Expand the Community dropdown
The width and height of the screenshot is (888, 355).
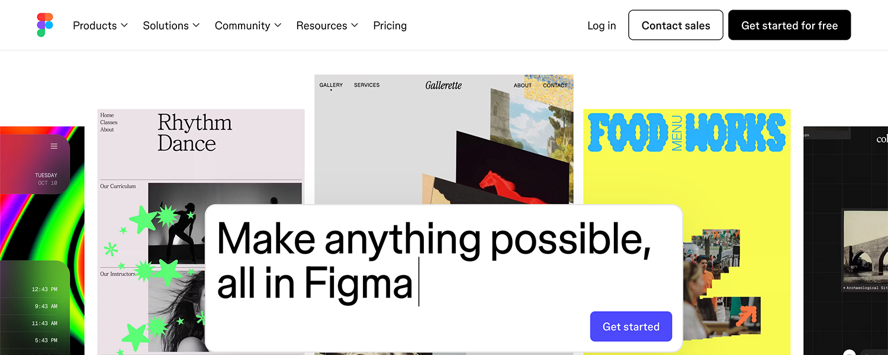[247, 25]
